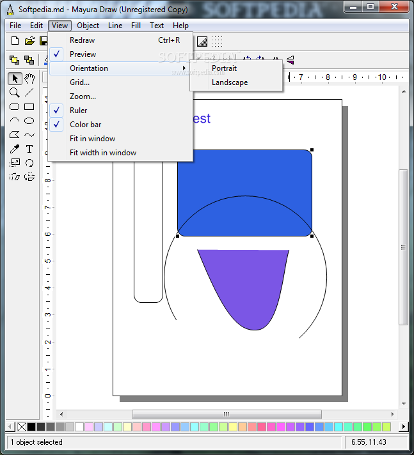414x455 pixels.
Task: Select the dashed ellipse rotate tool
Action: [x=29, y=177]
